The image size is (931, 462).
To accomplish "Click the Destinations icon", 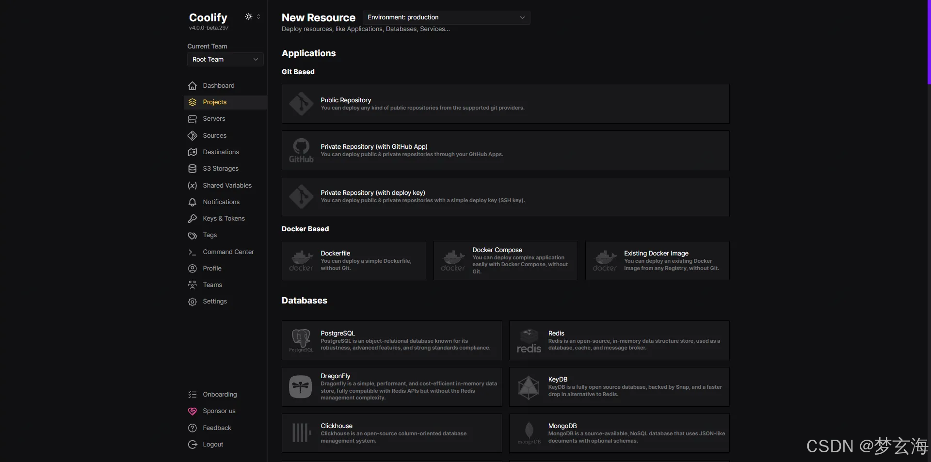I will point(193,152).
